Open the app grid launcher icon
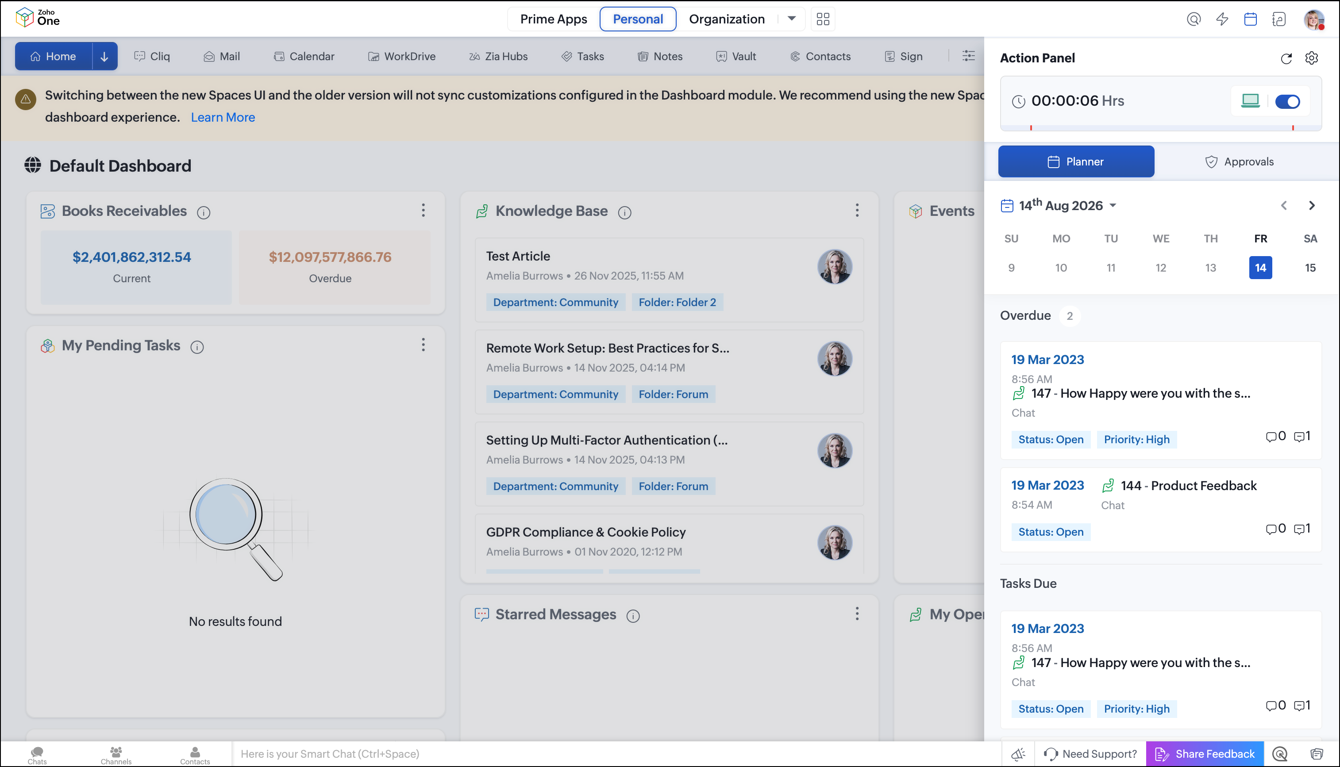Viewport: 1340px width, 767px height. [823, 19]
